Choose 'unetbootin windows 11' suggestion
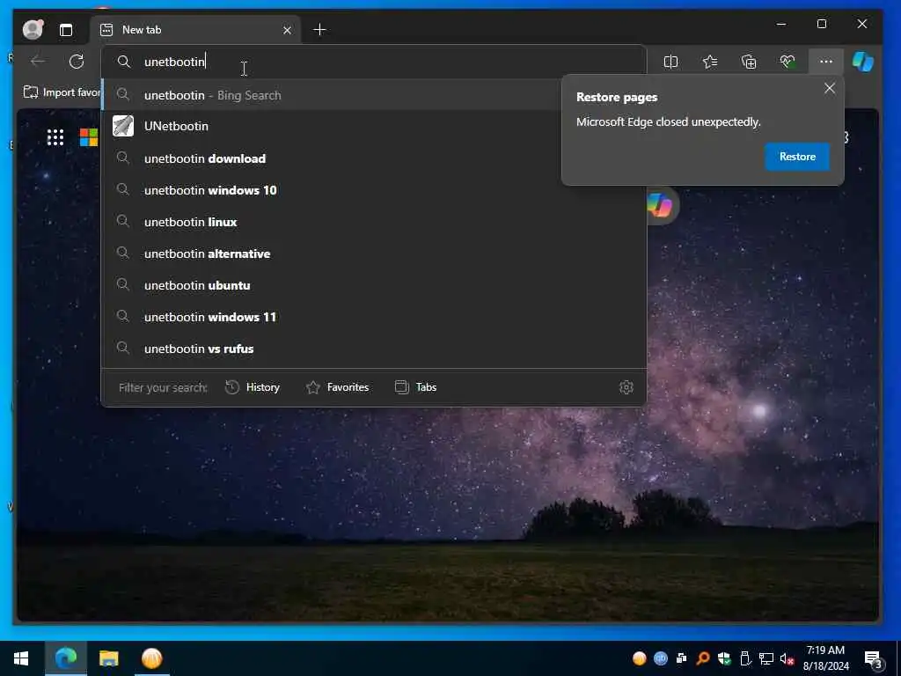The image size is (901, 676). (x=373, y=317)
